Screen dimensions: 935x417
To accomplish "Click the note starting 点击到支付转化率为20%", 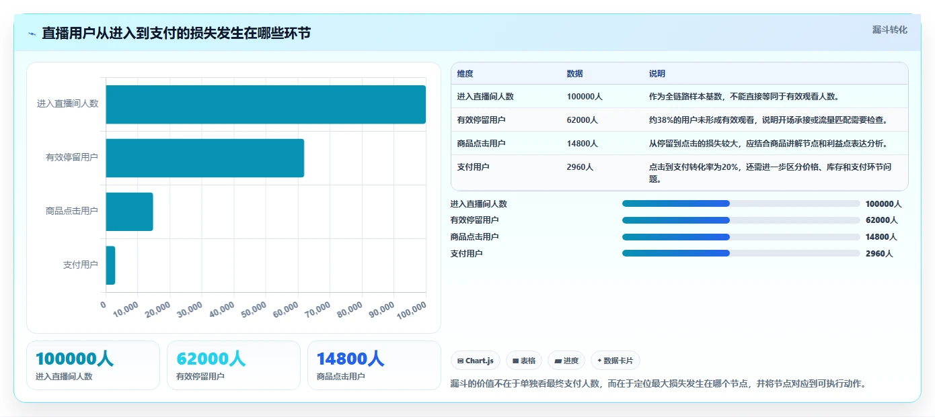I will 770,173.
